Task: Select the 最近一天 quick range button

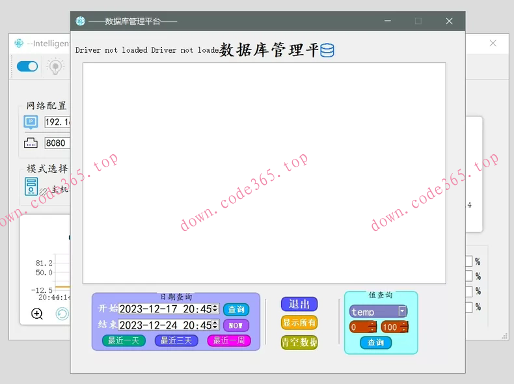Action: tap(124, 340)
